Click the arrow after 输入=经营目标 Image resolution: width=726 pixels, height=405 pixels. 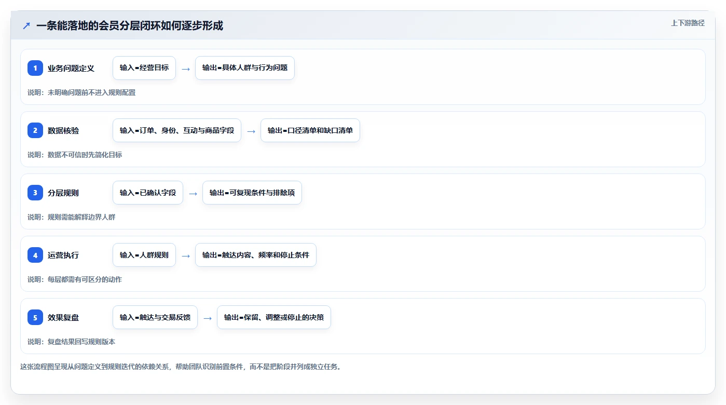(x=186, y=69)
